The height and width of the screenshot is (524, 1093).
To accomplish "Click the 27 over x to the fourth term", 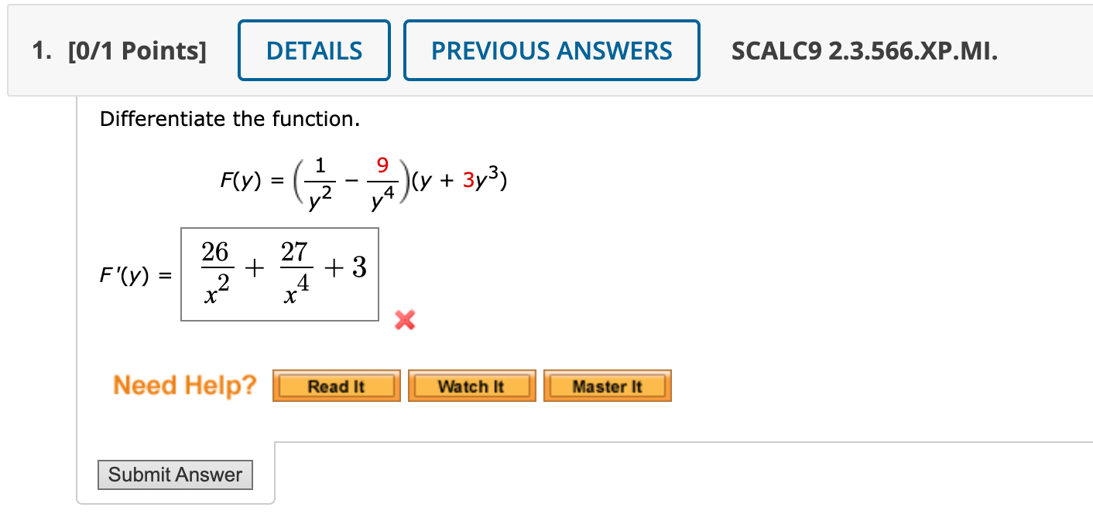I will click(296, 269).
